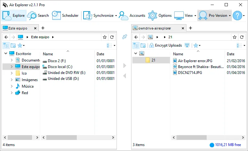This screenshot has width=248, height=151.
Task: Go forward in the right pane
Action: coord(143,37)
